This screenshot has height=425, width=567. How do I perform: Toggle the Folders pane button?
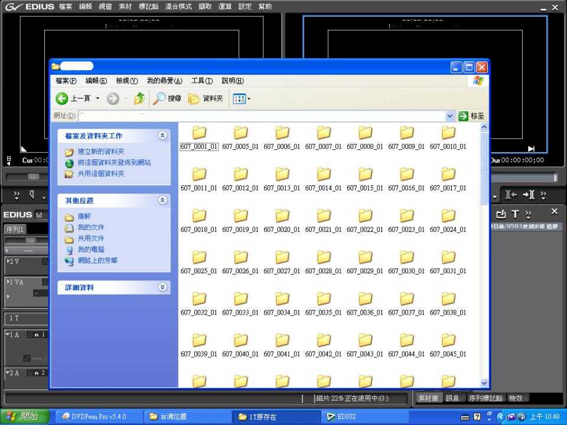coord(206,99)
